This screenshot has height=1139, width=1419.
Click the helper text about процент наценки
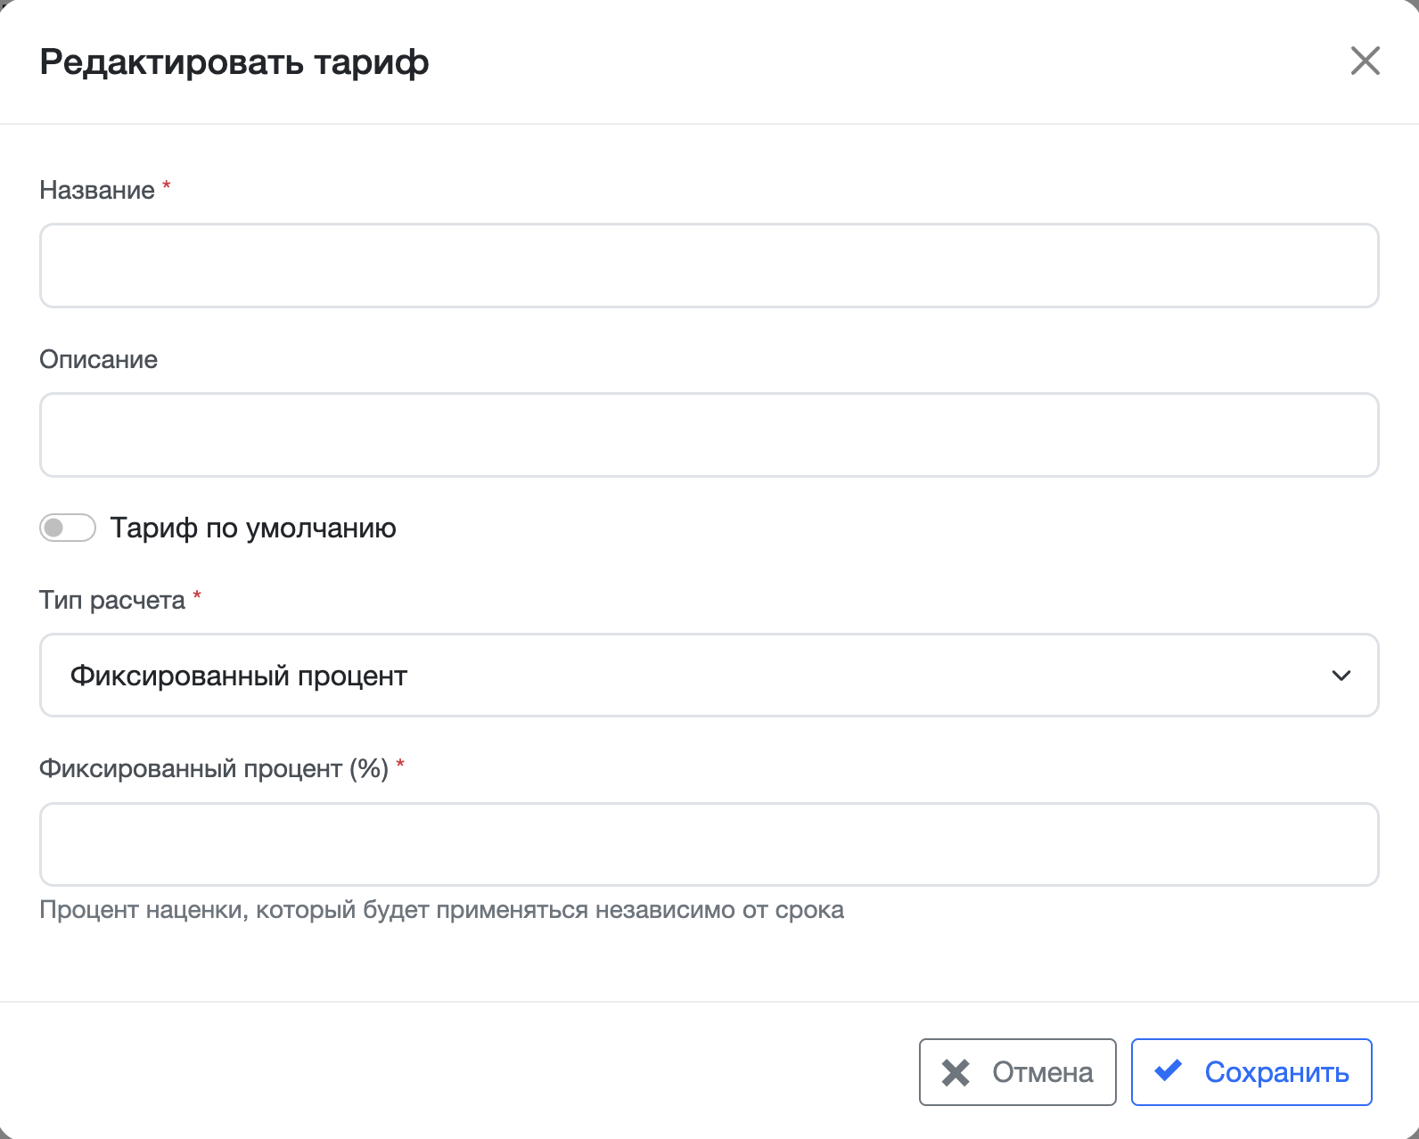tap(440, 910)
